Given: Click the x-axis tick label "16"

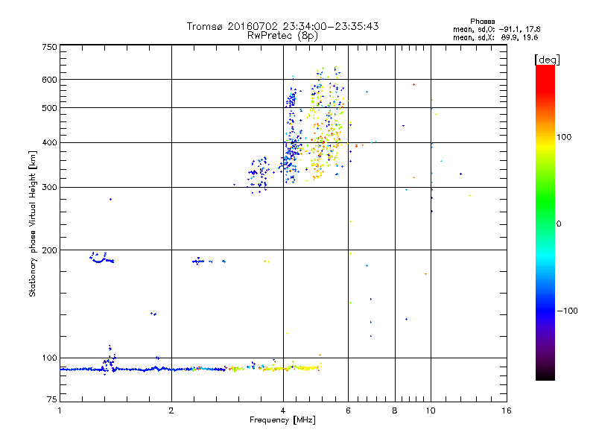Looking at the screenshot, I should [507, 410].
